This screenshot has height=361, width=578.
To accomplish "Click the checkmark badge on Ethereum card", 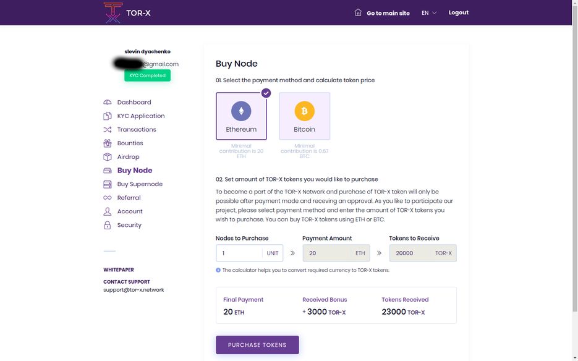I will tap(266, 93).
